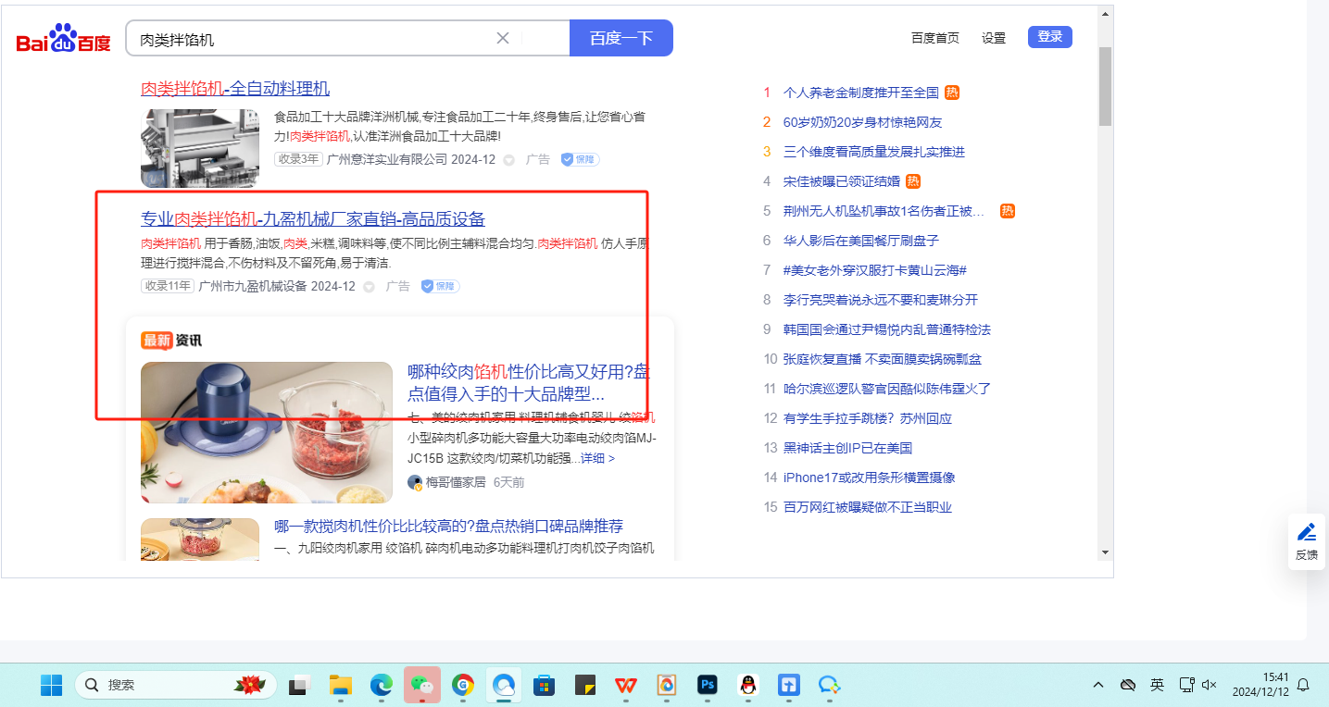This screenshot has width=1329, height=707.
Task: Open hot topic 李行亮哭着说永远不要和麦琳分开
Action: [881, 300]
